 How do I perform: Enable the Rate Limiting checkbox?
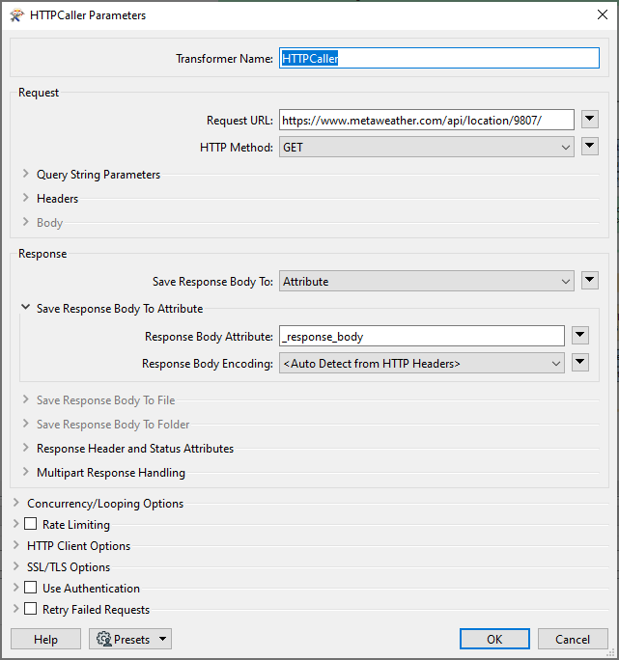coord(30,524)
